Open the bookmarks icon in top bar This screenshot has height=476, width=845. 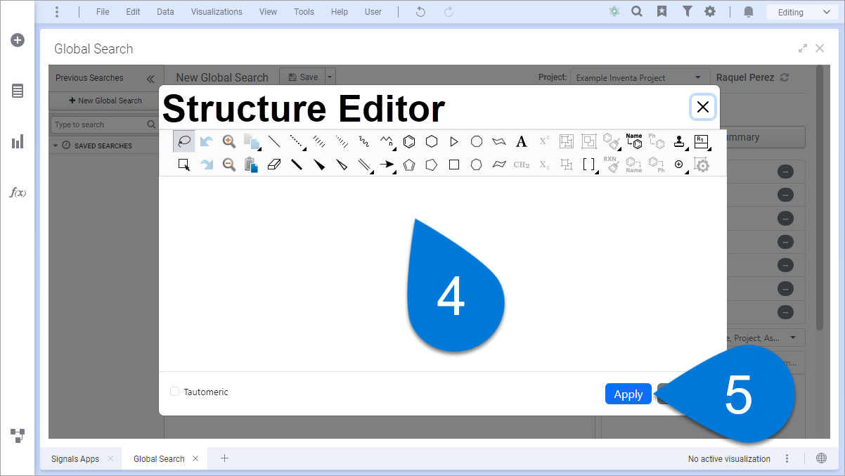coord(662,11)
